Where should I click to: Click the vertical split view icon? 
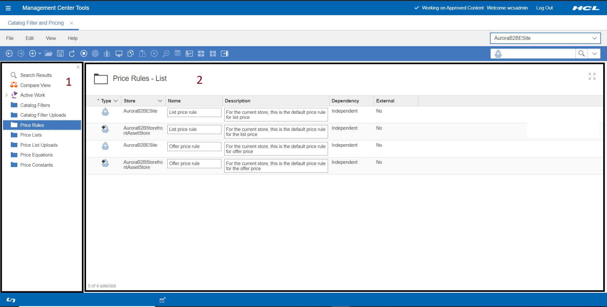click(213, 53)
